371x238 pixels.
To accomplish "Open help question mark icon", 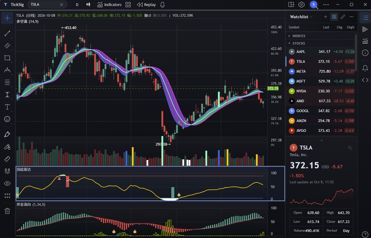I will [x=365, y=234].
